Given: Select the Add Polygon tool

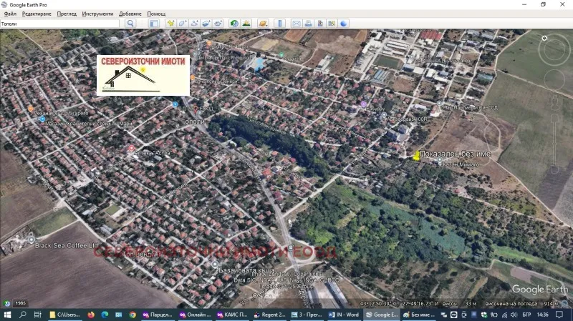Looking at the screenshot, I should (x=183, y=24).
